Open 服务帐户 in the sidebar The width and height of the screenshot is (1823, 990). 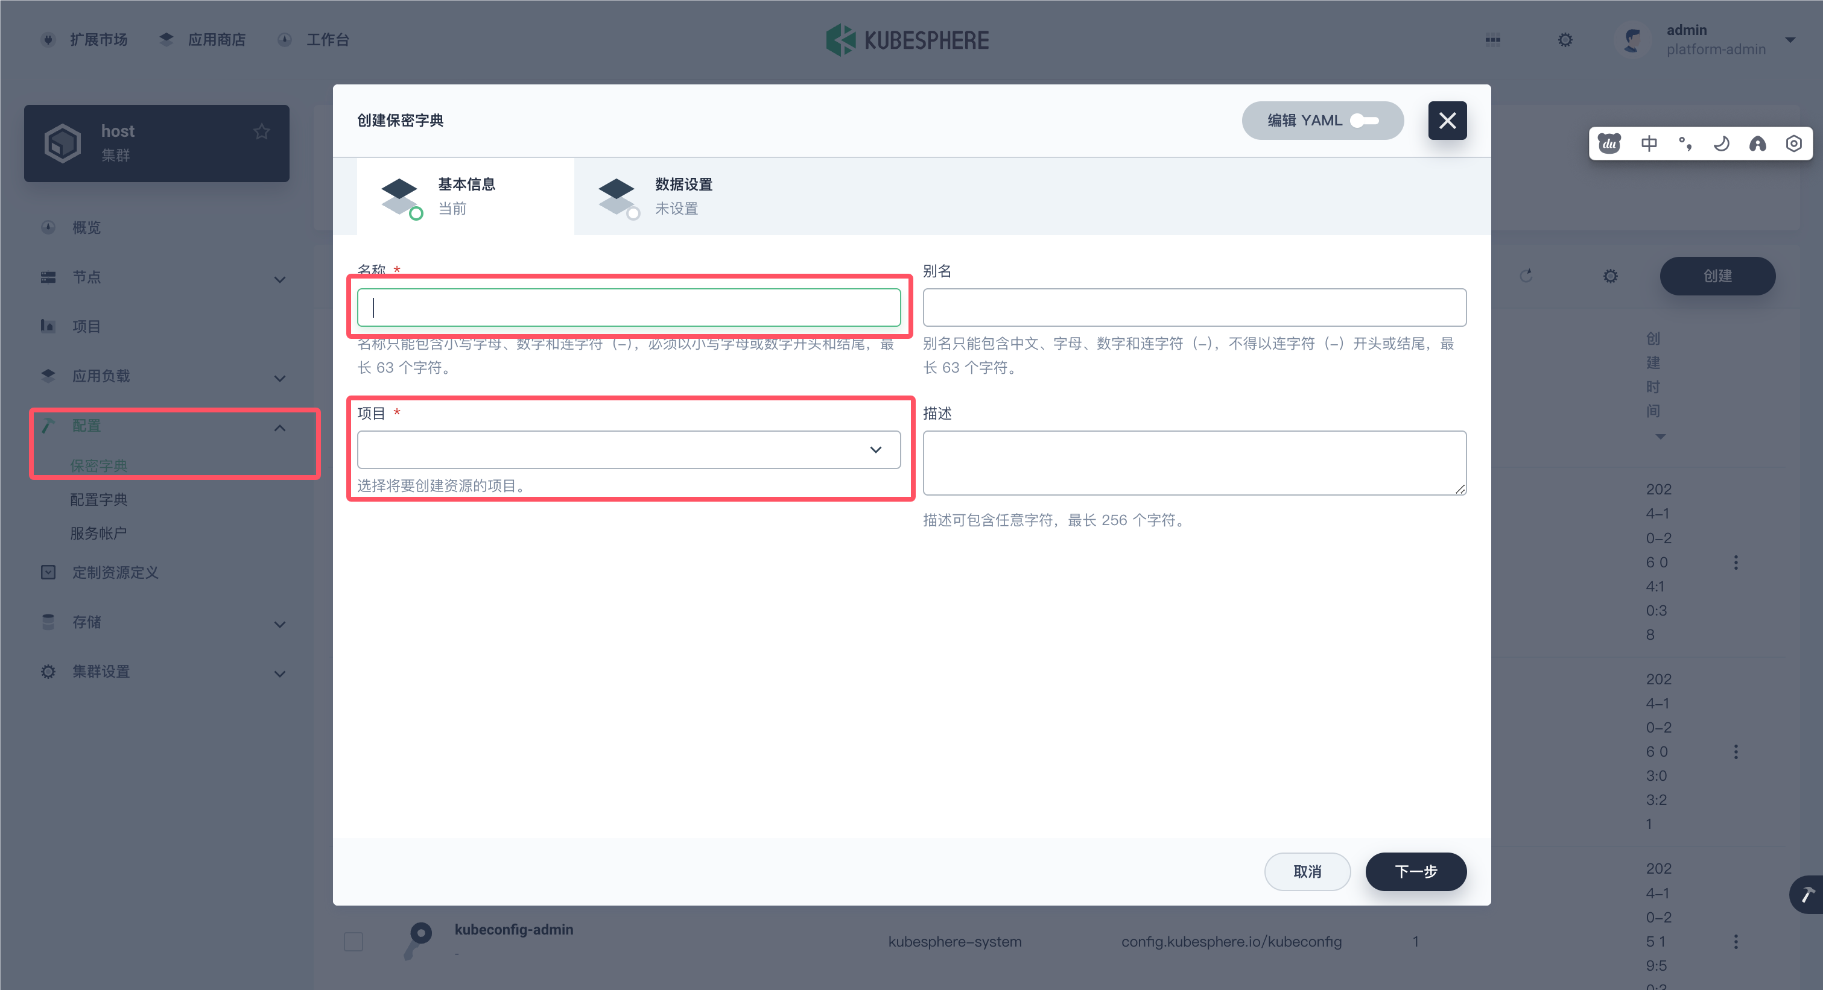pos(98,533)
